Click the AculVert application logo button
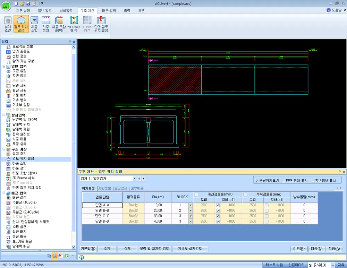Viewport: 347px width, 268px height. (x=6, y=6)
